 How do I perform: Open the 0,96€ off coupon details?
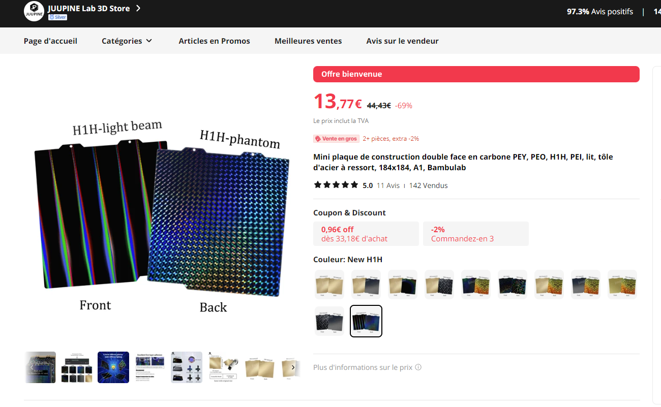[366, 234]
